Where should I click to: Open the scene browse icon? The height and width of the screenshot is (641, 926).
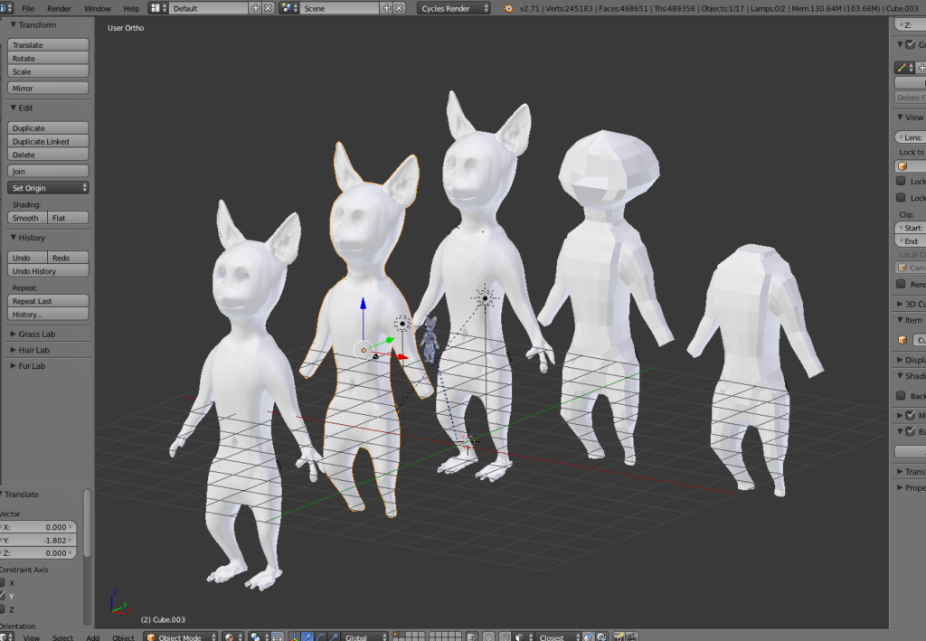[288, 8]
